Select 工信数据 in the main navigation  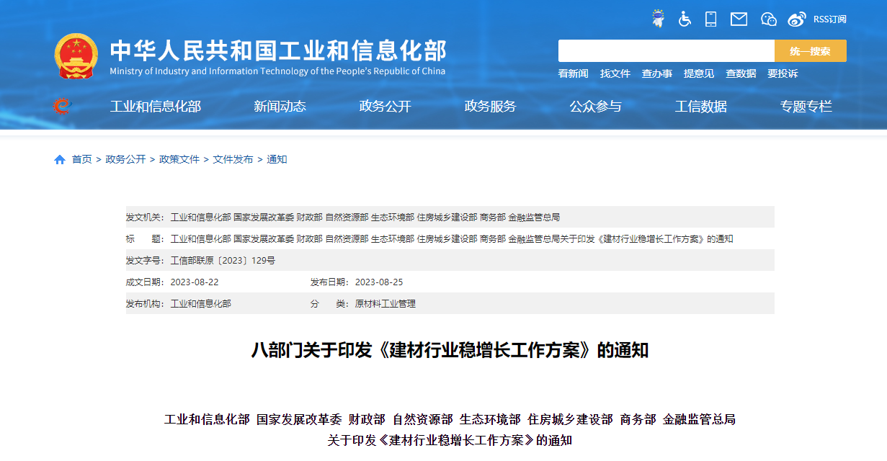[700, 107]
